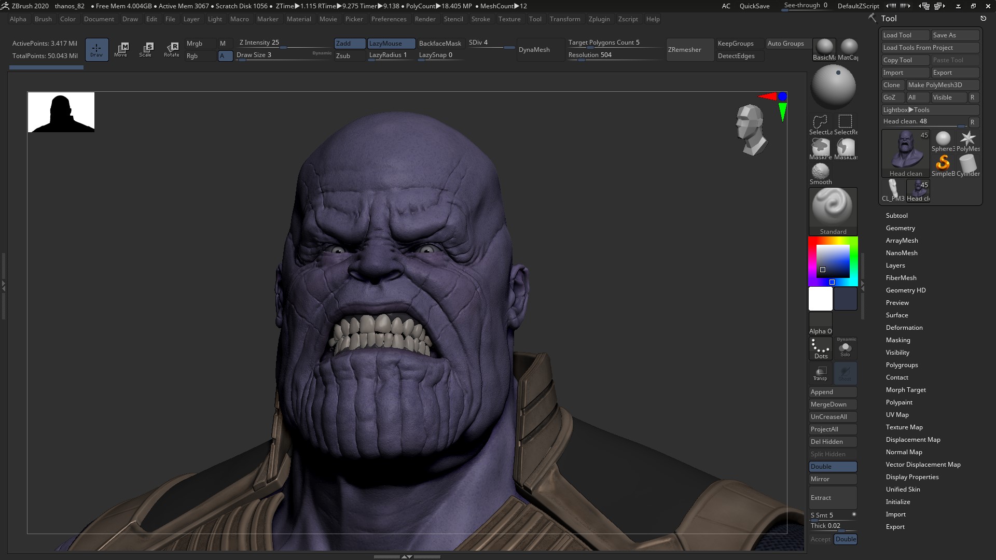This screenshot has height=560, width=996.
Task: Select the Sphere3D tool
Action: [x=943, y=141]
